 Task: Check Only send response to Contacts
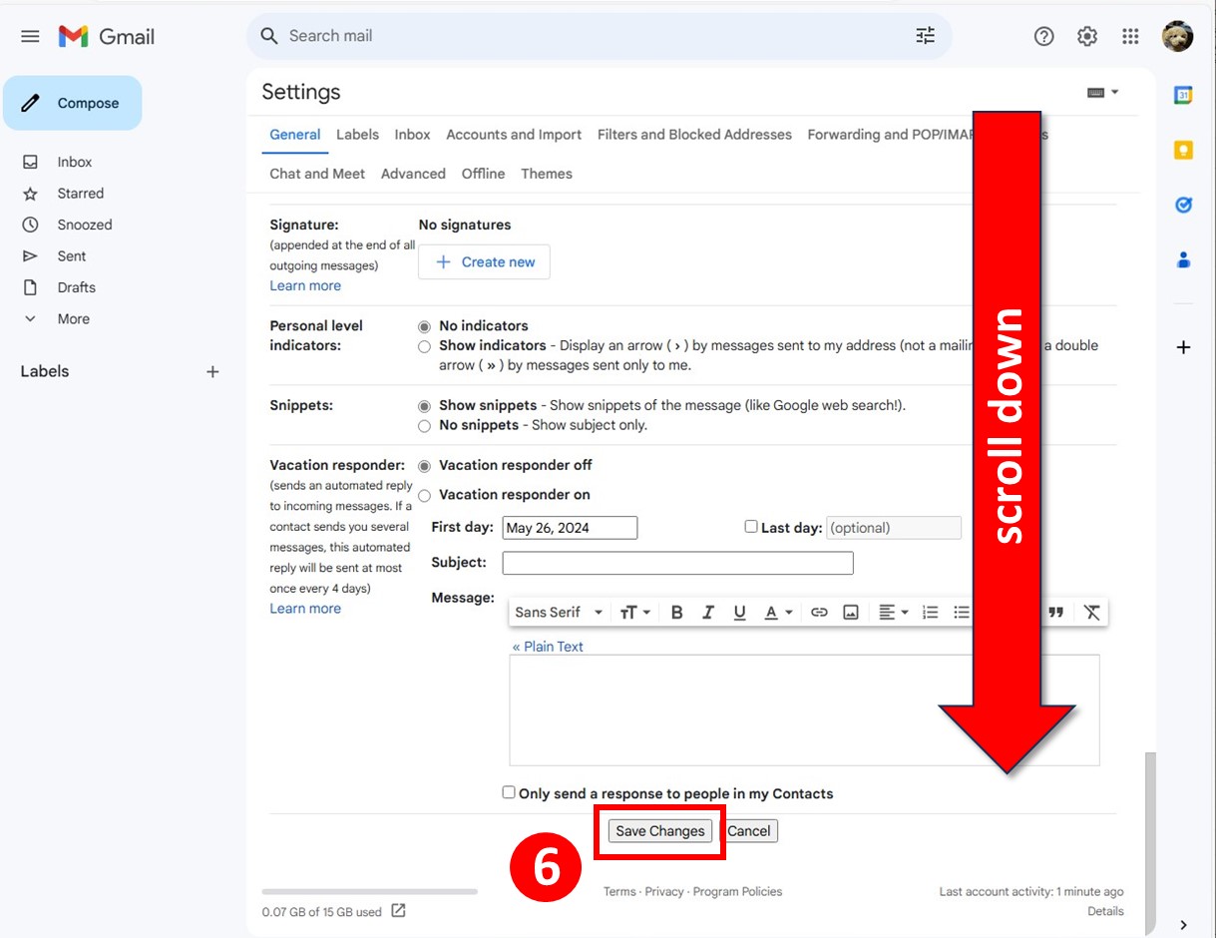509,792
